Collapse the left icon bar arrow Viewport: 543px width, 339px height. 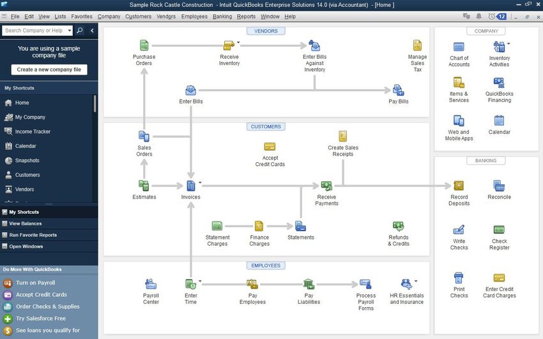92,31
